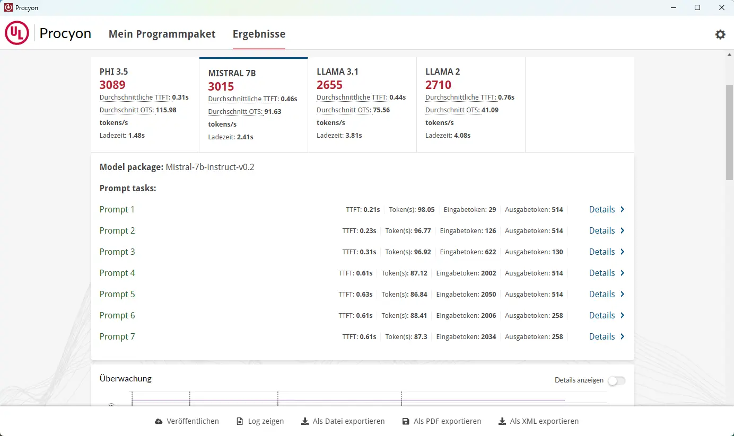
Task: Open Details link for Prompt 5
Action: tap(602, 295)
